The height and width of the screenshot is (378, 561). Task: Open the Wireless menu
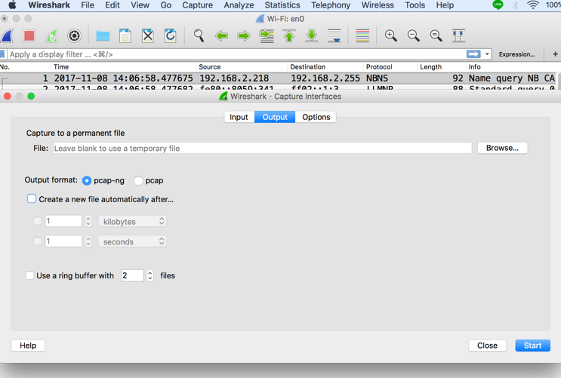coord(378,5)
